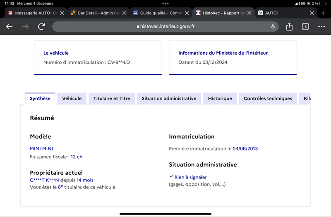Click the (gages, opposition, vol,...) note

pyautogui.click(x=197, y=184)
